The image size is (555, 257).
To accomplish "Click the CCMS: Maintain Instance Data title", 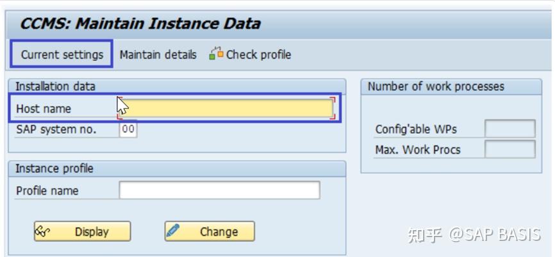I will (140, 24).
